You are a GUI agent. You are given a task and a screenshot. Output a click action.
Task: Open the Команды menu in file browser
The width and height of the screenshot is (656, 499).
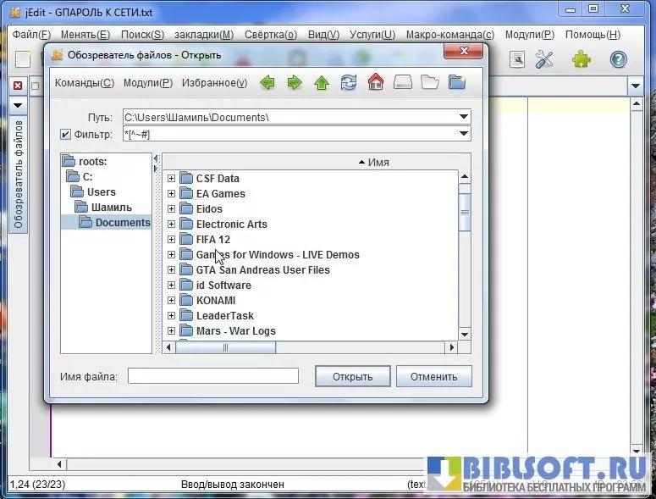(84, 83)
